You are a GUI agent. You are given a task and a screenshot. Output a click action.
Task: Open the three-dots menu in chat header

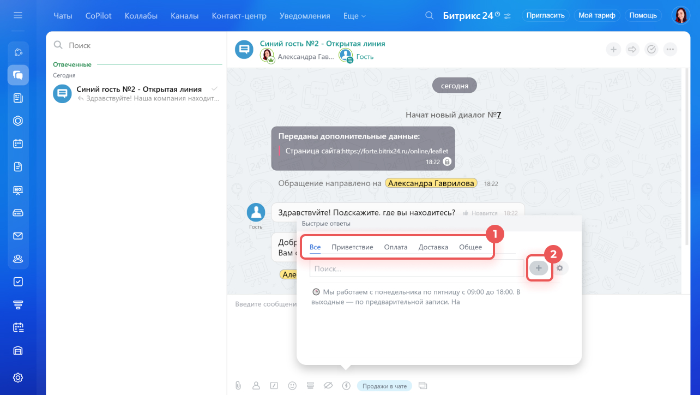pyautogui.click(x=671, y=50)
